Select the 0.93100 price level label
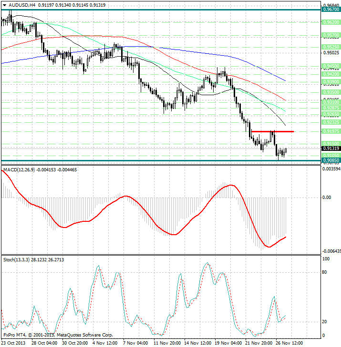Viewport: 341px width, 347px height. 331,102
